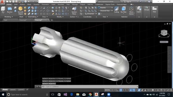Toggle Object Snap Tracking in status bar
Screen dimensions: 173x97
pos(131,90)
